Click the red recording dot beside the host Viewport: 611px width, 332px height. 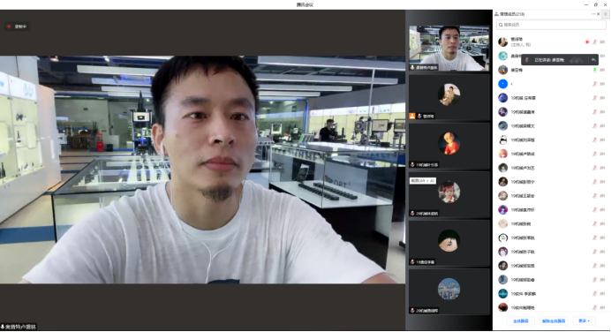(x=587, y=42)
